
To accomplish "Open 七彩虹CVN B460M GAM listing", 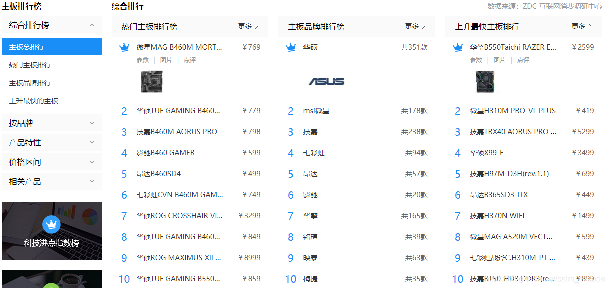I will pyautogui.click(x=180, y=195).
